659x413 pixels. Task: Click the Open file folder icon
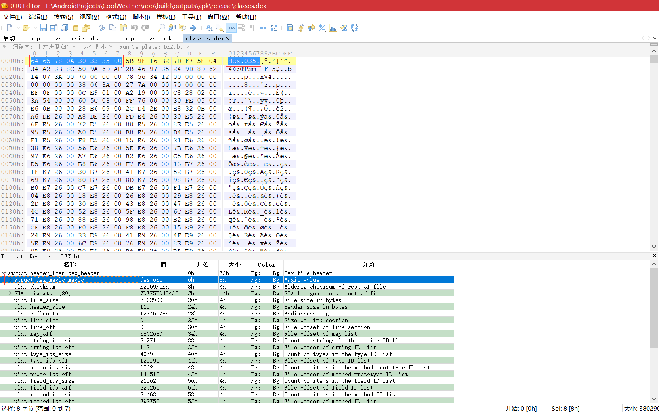tap(26, 28)
